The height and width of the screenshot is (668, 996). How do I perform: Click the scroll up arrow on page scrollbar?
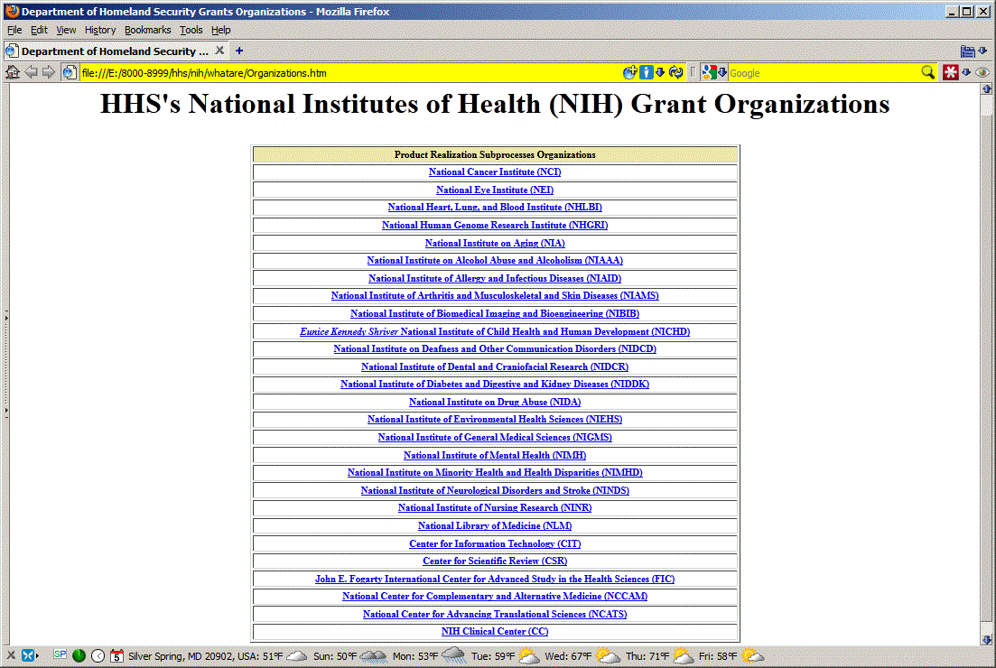click(x=986, y=89)
